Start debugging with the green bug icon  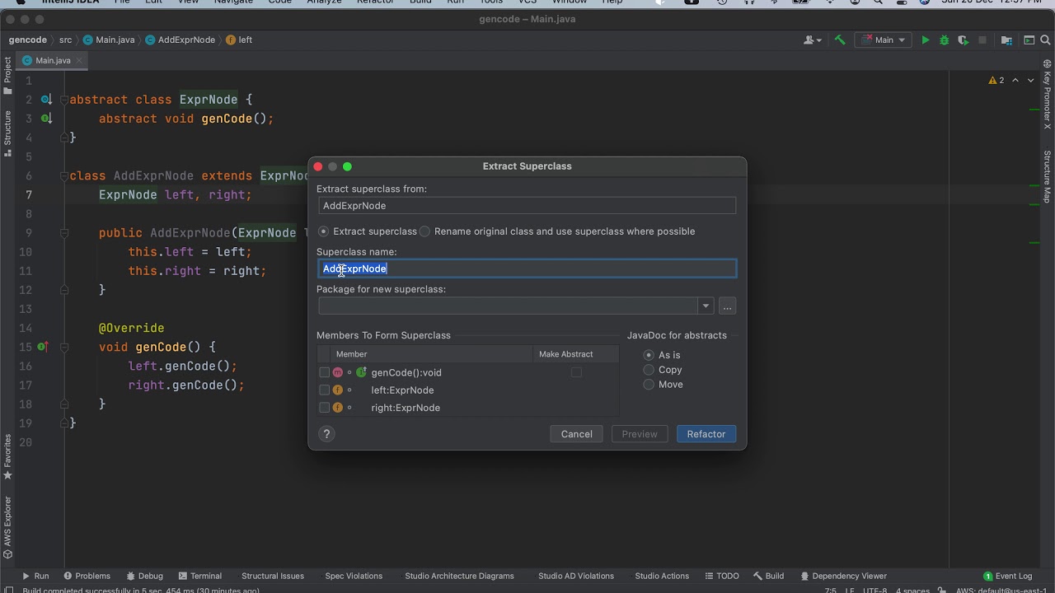click(944, 40)
